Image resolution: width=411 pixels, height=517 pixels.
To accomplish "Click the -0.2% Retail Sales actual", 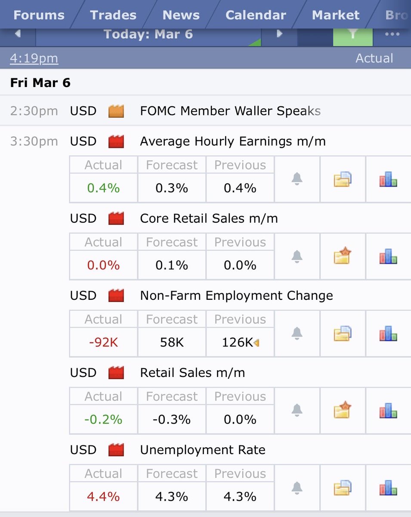I will (103, 420).
